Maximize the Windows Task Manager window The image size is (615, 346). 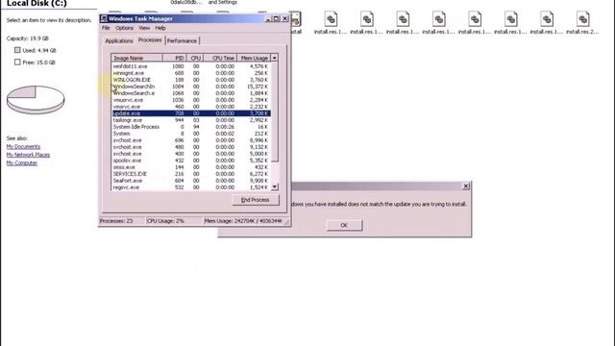(x=276, y=18)
